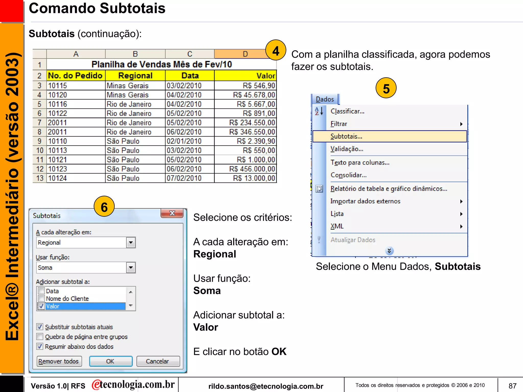Select cell with pedido 10115

(x=76, y=85)
